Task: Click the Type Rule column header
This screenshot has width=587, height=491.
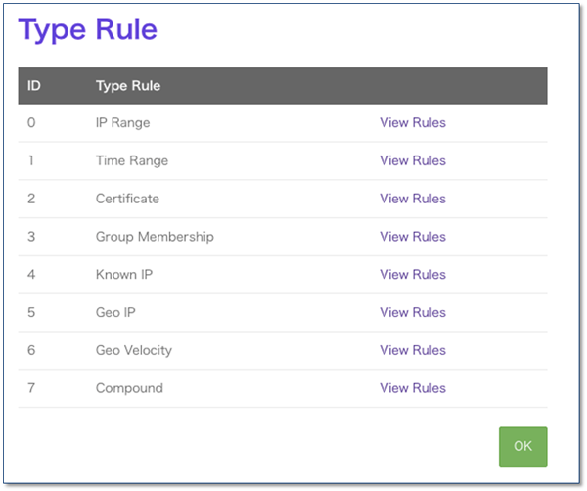Action: pos(128,86)
